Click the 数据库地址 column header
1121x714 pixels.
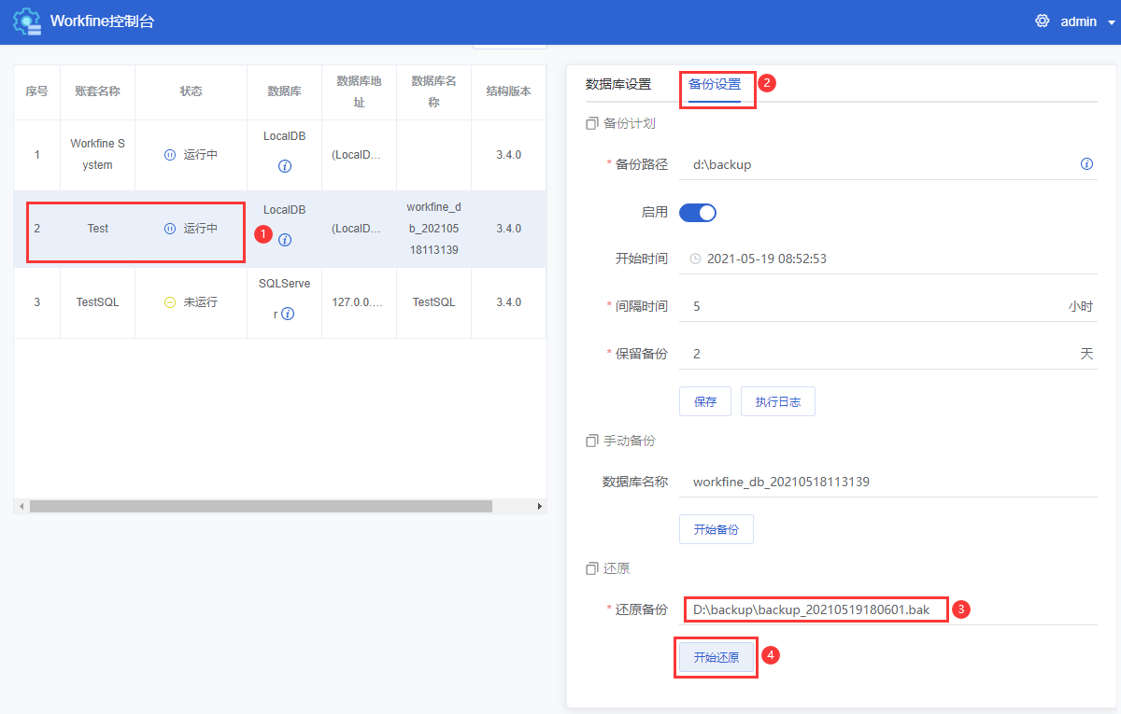(360, 91)
